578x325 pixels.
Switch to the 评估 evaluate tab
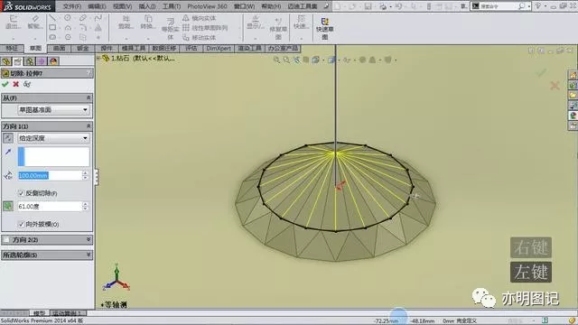[191, 48]
